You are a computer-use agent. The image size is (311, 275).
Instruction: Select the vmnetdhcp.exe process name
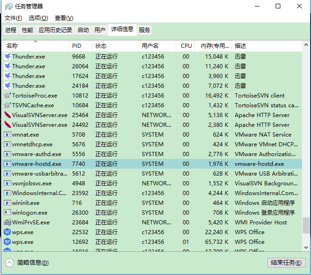pos(32,144)
